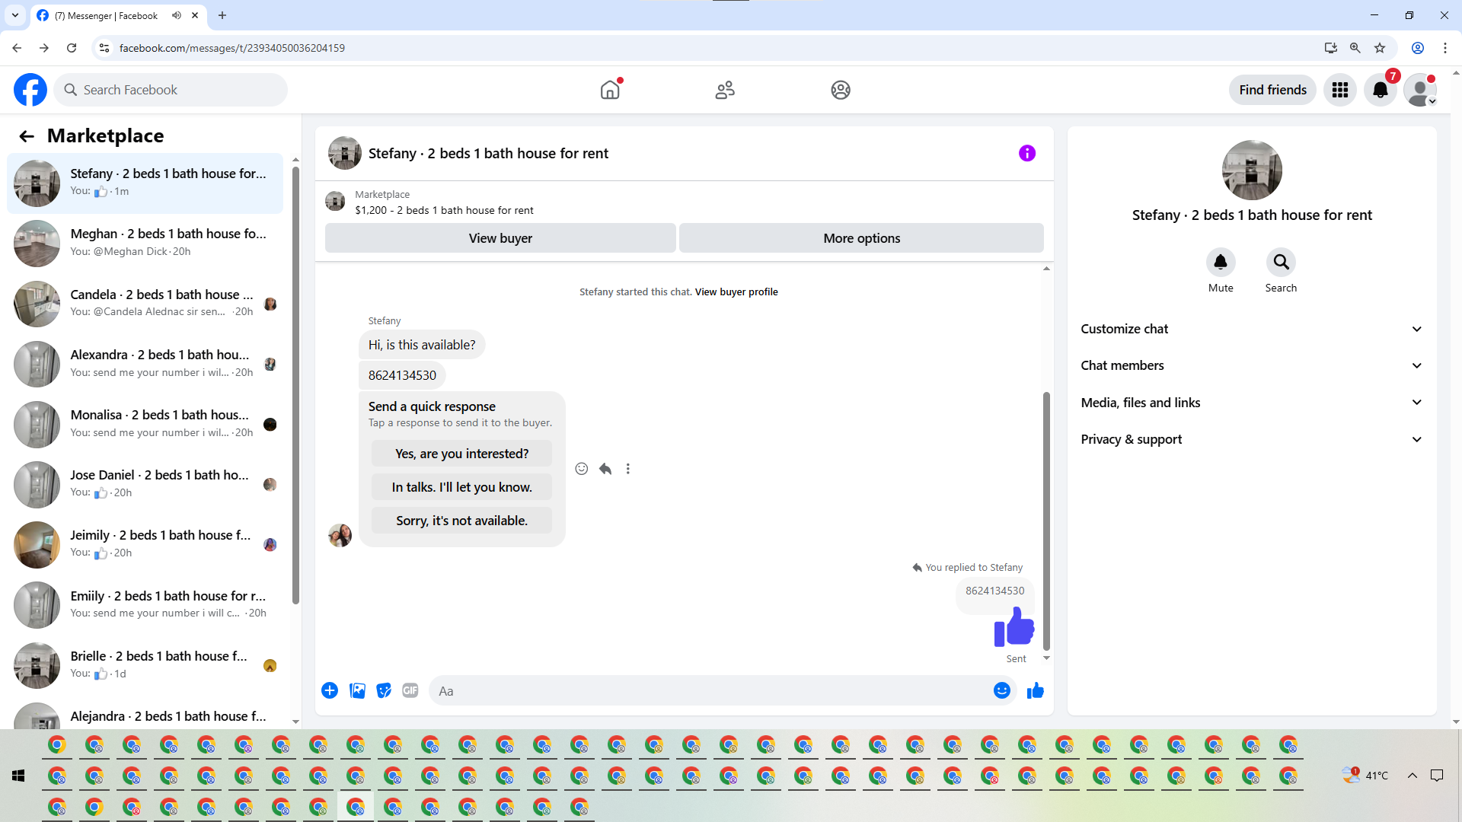Screen dimensions: 1462x822
Task: Go back to previous page in Chrome
Action: click(17, 48)
